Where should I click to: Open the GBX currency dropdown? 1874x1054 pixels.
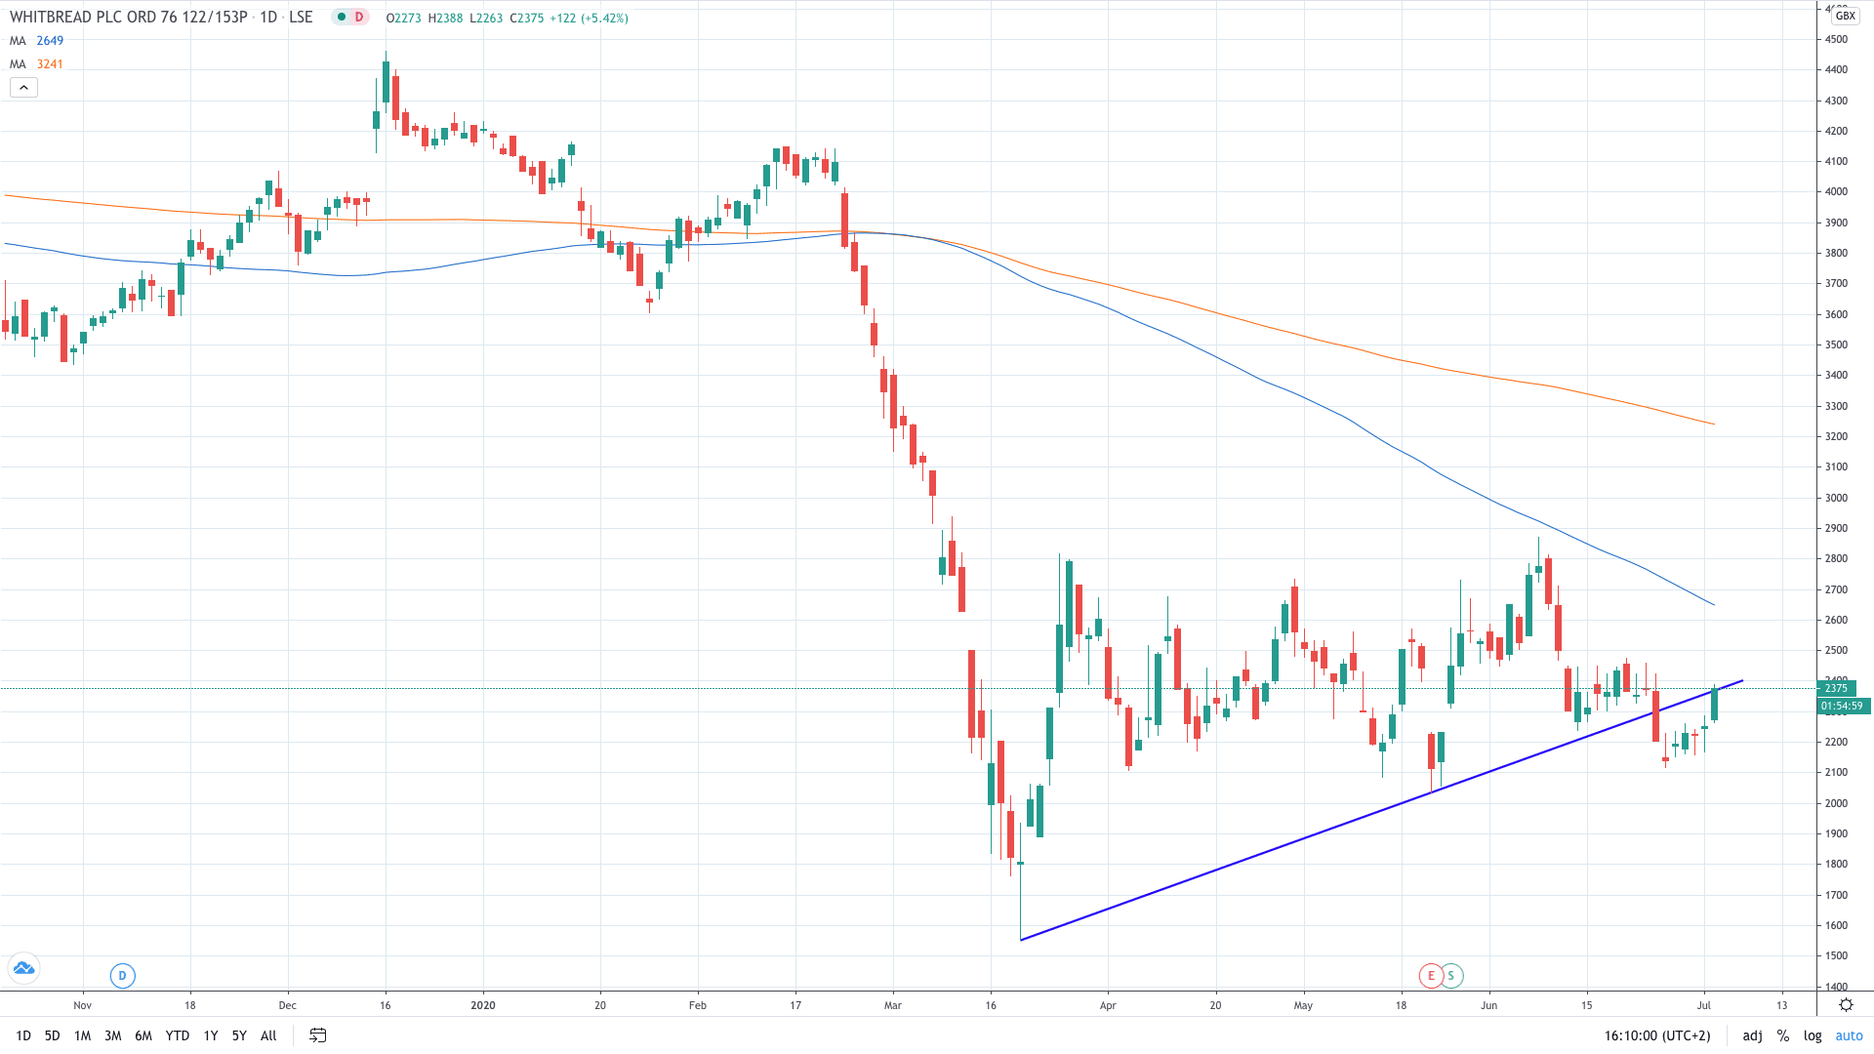[x=1845, y=16]
